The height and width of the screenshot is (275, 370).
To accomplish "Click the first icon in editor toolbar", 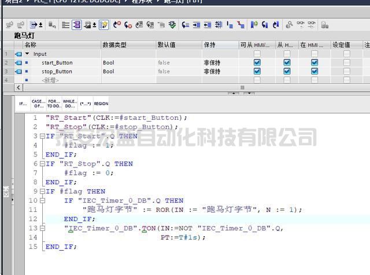I will coord(9,25).
